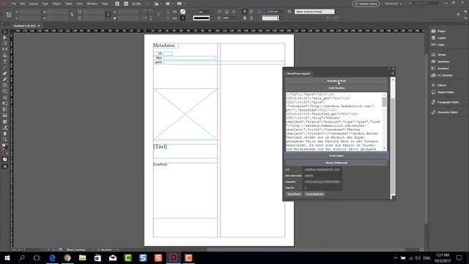Click the JSON text area scrollbar
469x264 pixels.
[384, 122]
